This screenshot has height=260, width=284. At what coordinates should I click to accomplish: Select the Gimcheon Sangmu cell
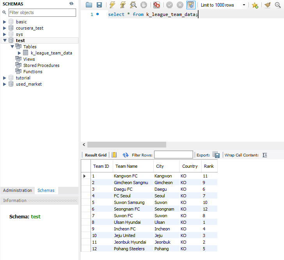133,183
